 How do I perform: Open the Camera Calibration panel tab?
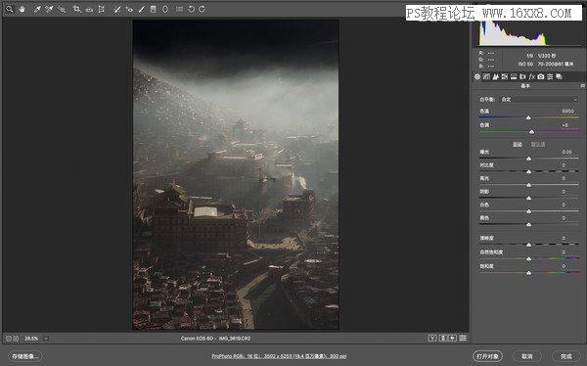pos(541,76)
